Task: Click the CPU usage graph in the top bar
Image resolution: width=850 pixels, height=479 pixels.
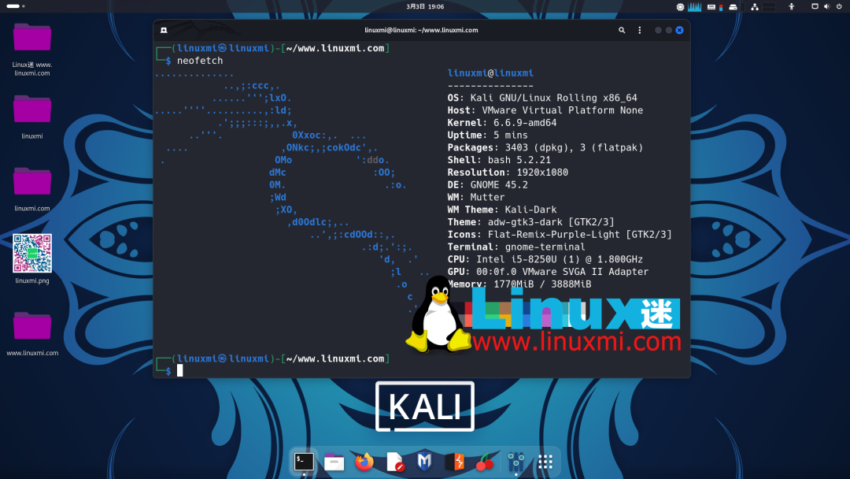Action: coord(694,6)
